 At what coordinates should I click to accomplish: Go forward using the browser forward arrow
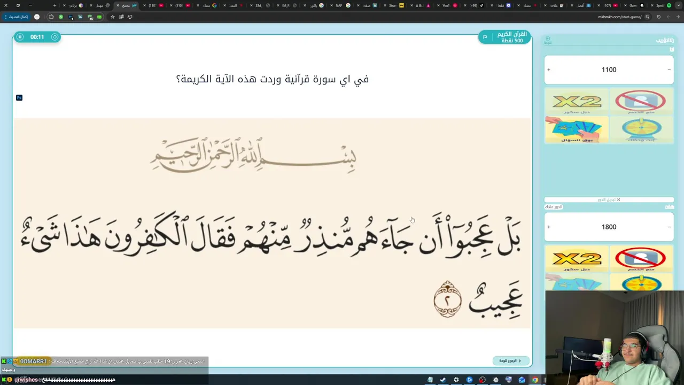(669, 17)
